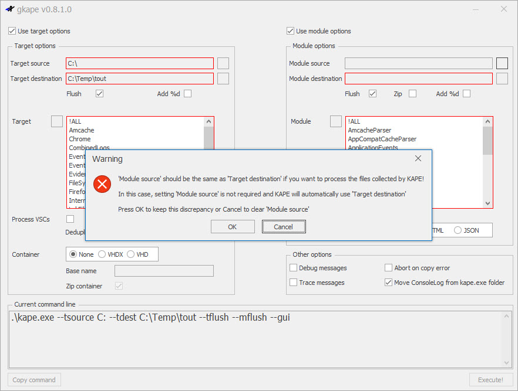Click the Module source input field

(419, 63)
